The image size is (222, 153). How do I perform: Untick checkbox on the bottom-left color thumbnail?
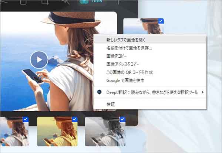click(x=26, y=119)
